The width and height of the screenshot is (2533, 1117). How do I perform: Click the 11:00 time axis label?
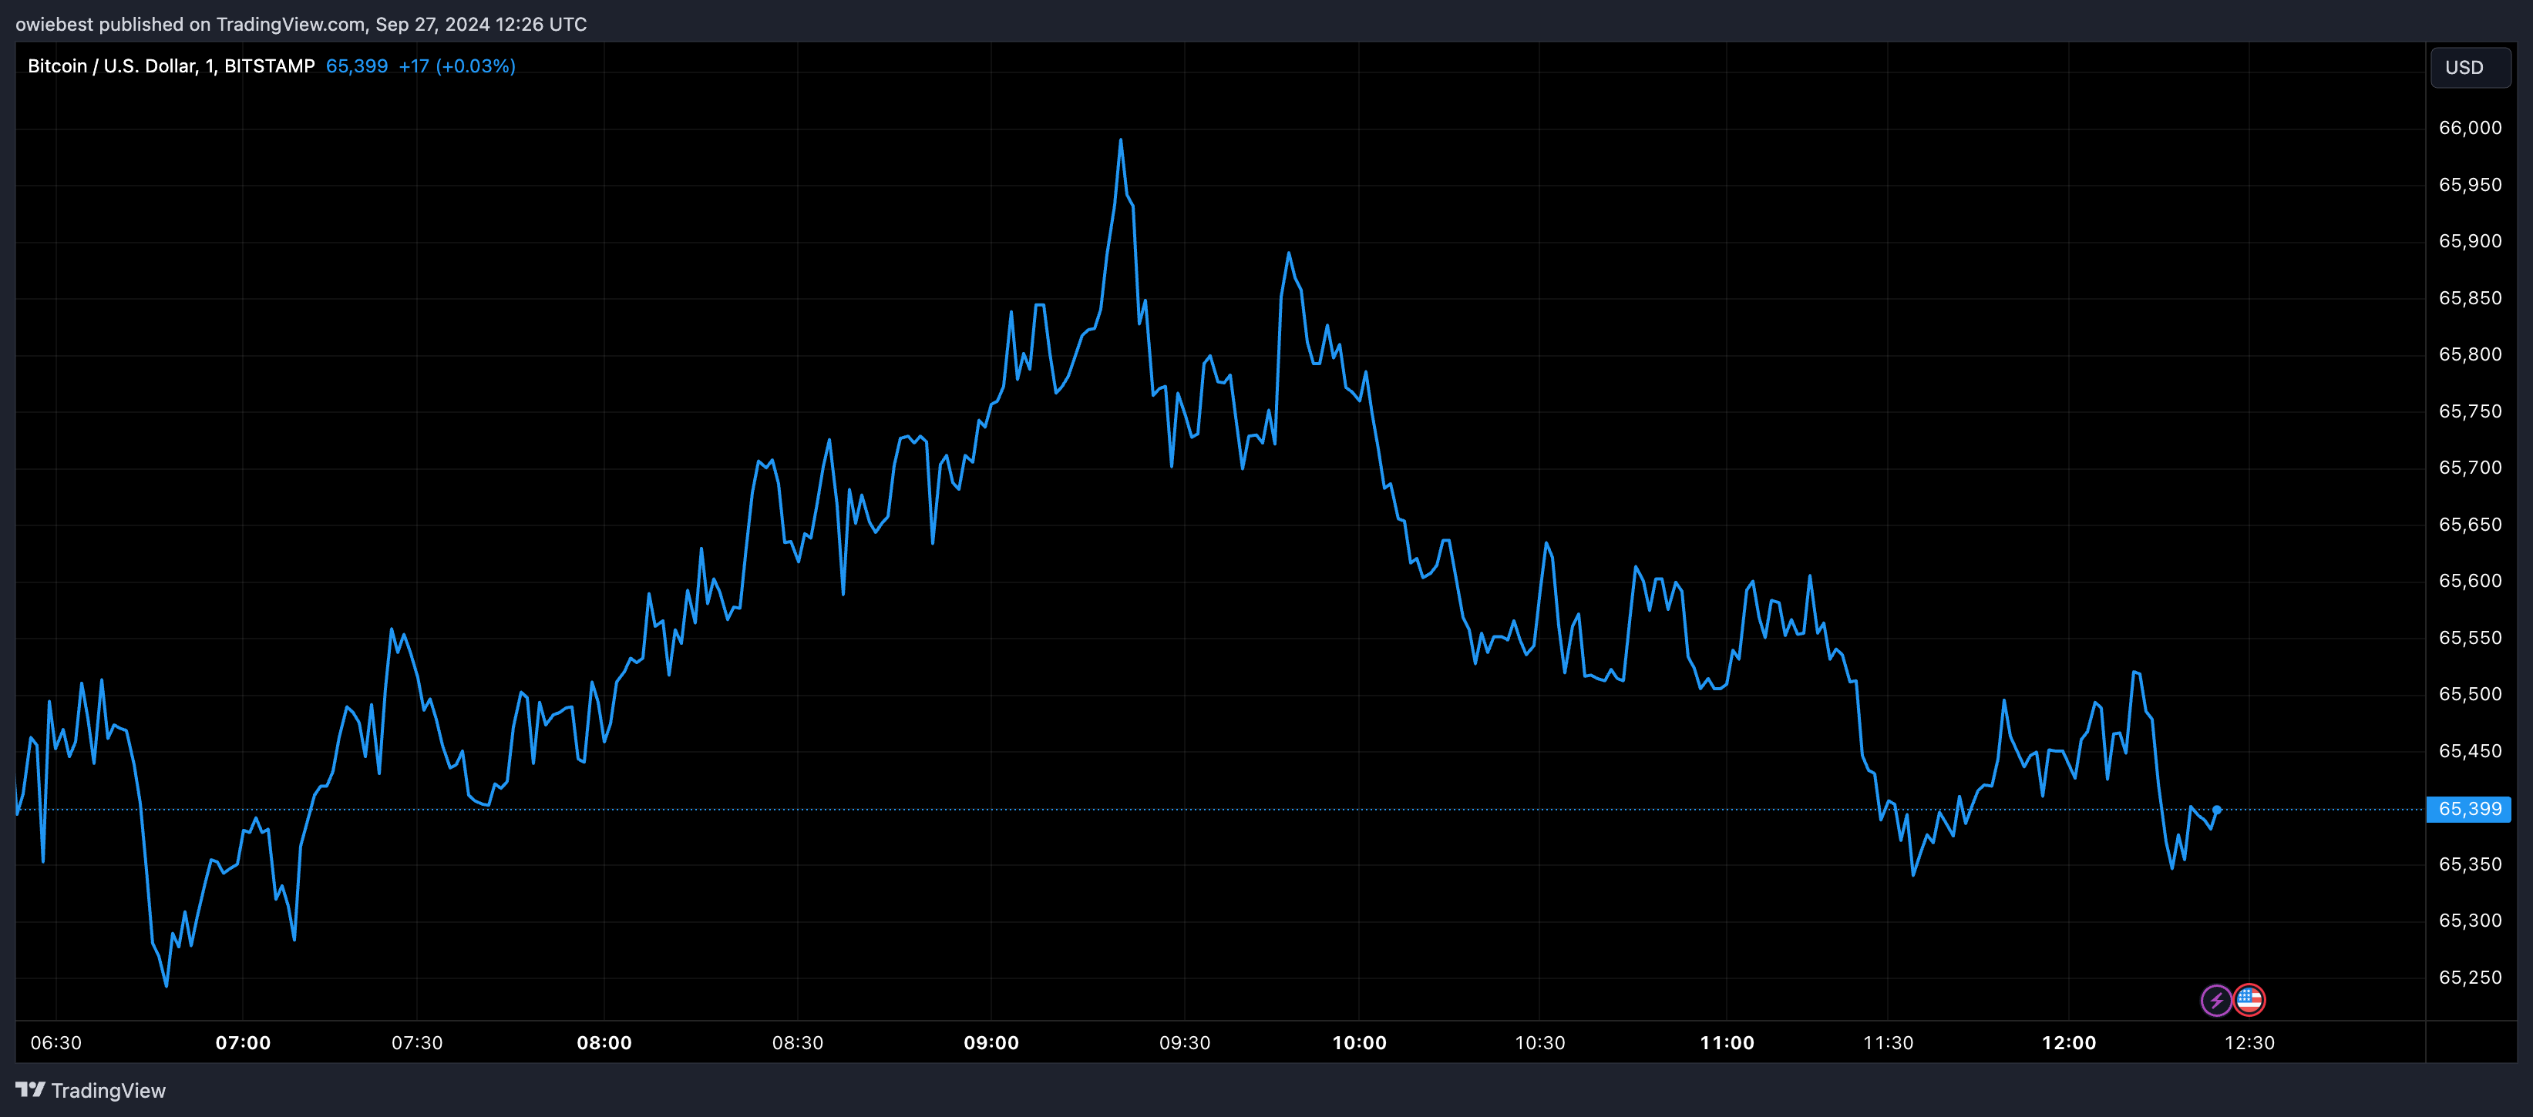click(x=1727, y=1042)
